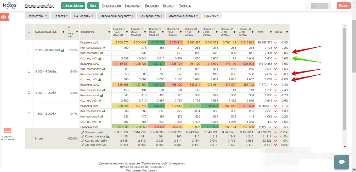The height and width of the screenshot is (172, 356).
Task: Check the 7 000 - 99 999 999 row checkbox
Action: click(29, 50)
